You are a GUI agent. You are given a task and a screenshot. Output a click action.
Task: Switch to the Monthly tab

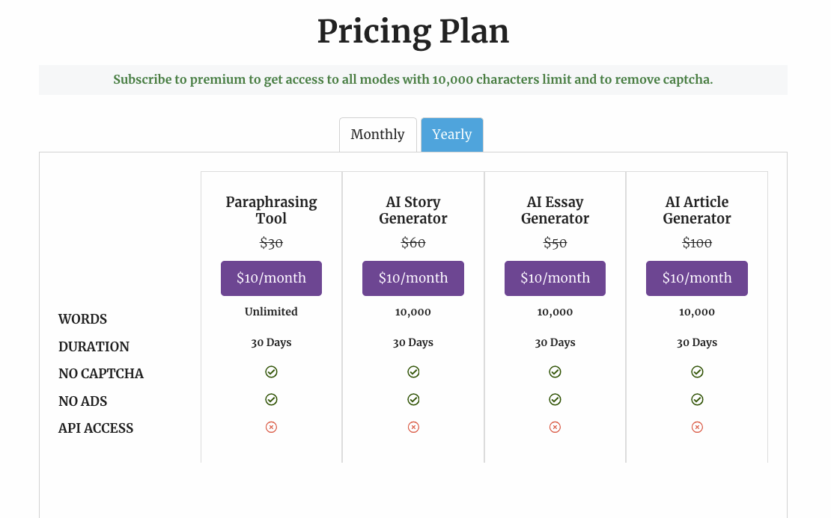point(377,135)
